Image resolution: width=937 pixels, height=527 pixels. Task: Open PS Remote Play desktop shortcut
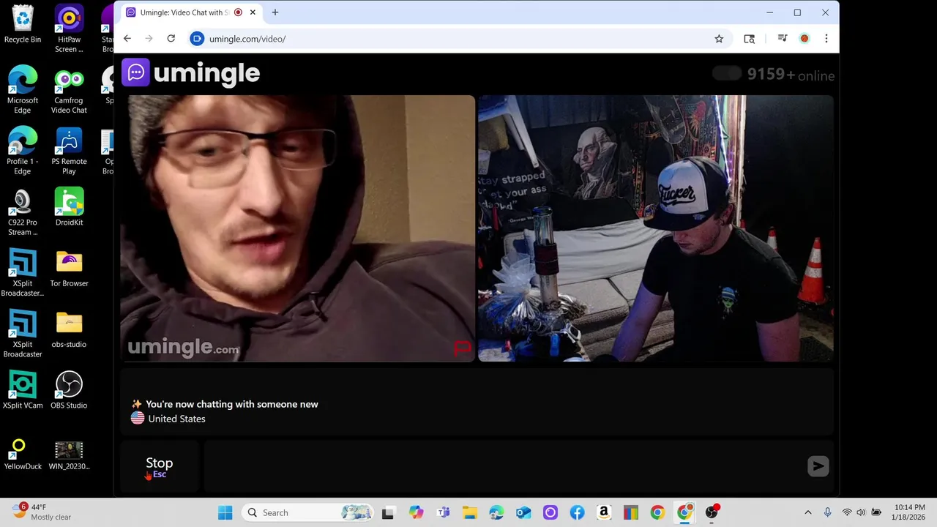click(69, 151)
